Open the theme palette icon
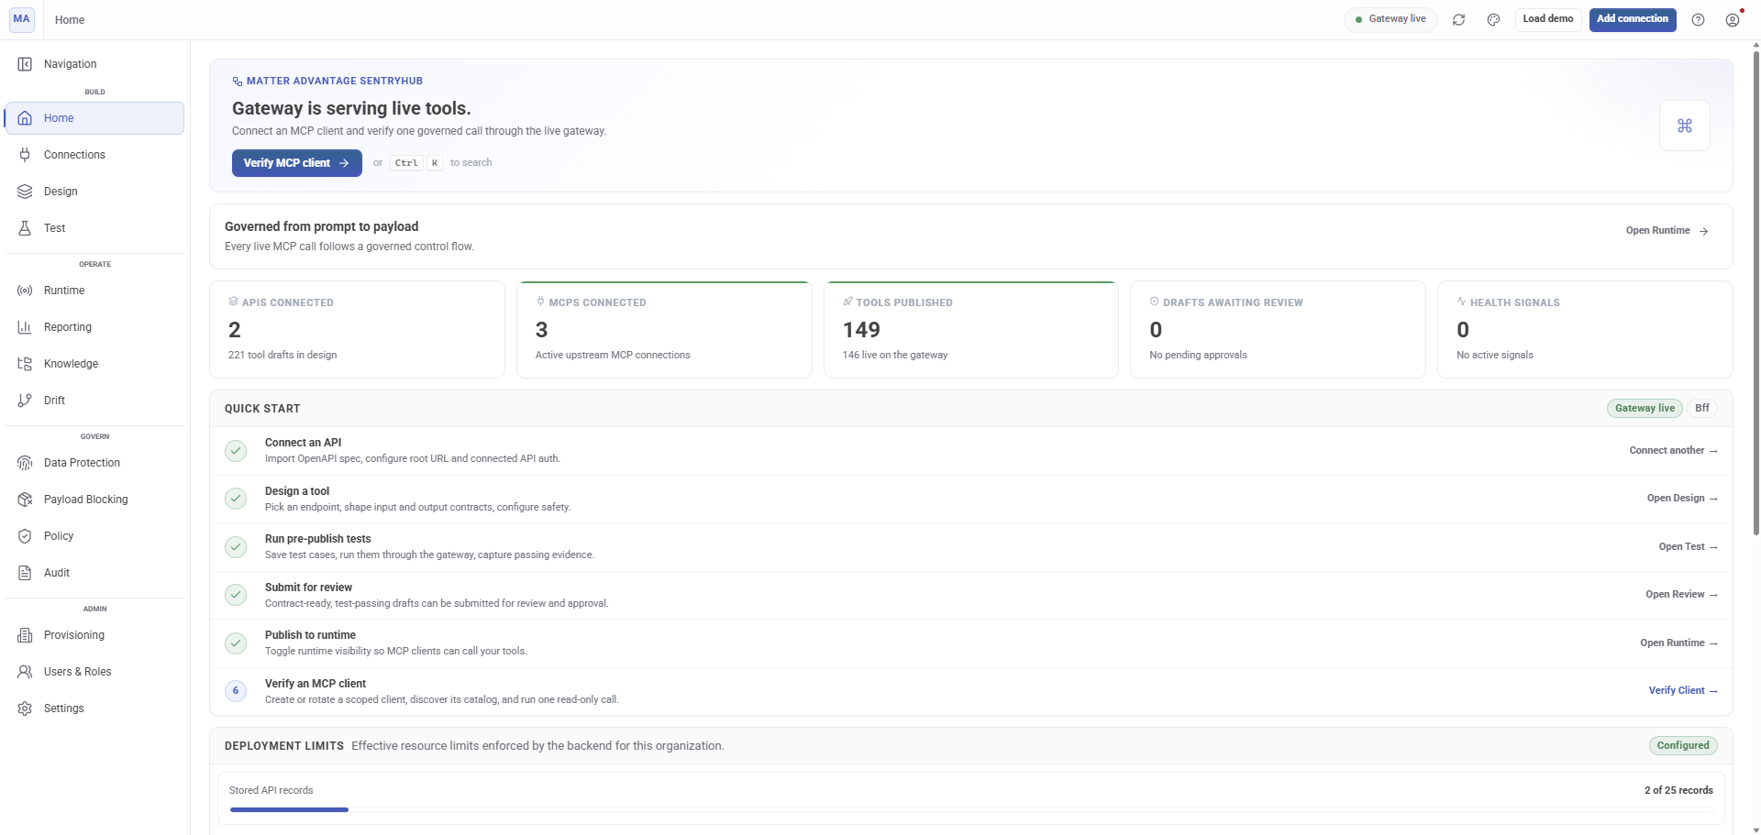Image resolution: width=1761 pixels, height=835 pixels. pos(1493,19)
